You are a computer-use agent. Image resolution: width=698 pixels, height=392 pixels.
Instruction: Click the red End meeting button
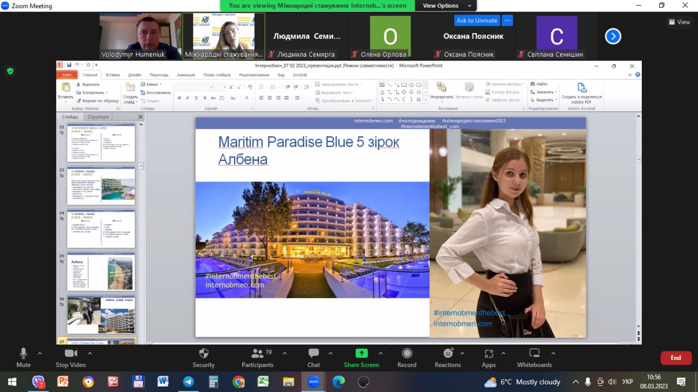(676, 358)
